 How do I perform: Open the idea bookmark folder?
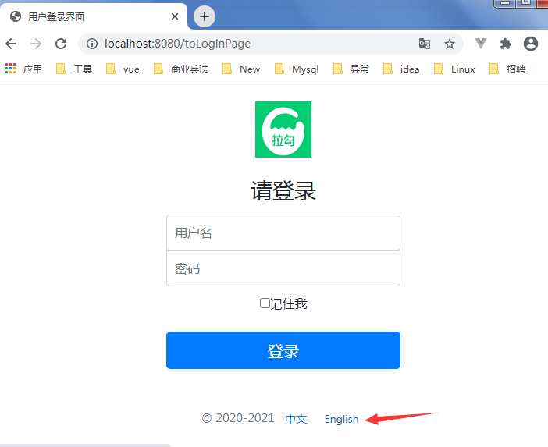click(401, 69)
